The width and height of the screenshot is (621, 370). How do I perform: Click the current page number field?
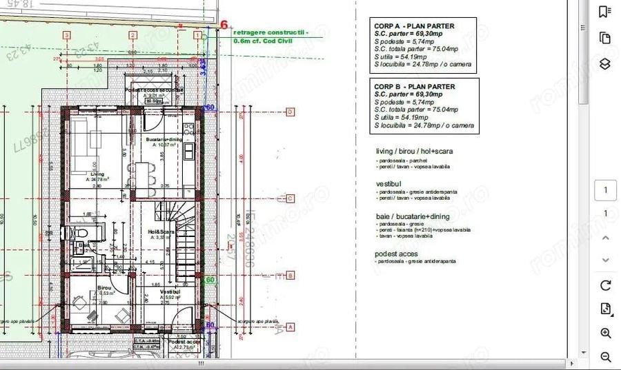pyautogui.click(x=605, y=190)
